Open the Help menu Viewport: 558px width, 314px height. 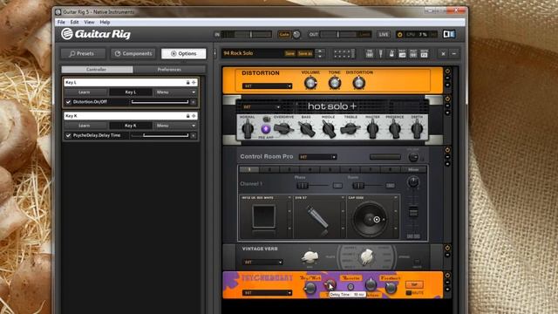coord(105,22)
